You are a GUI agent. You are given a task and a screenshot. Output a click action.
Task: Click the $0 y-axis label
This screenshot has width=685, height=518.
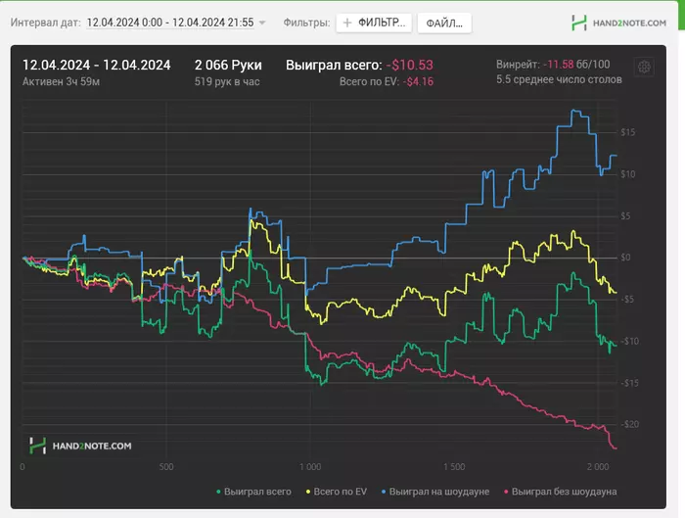[x=625, y=258]
